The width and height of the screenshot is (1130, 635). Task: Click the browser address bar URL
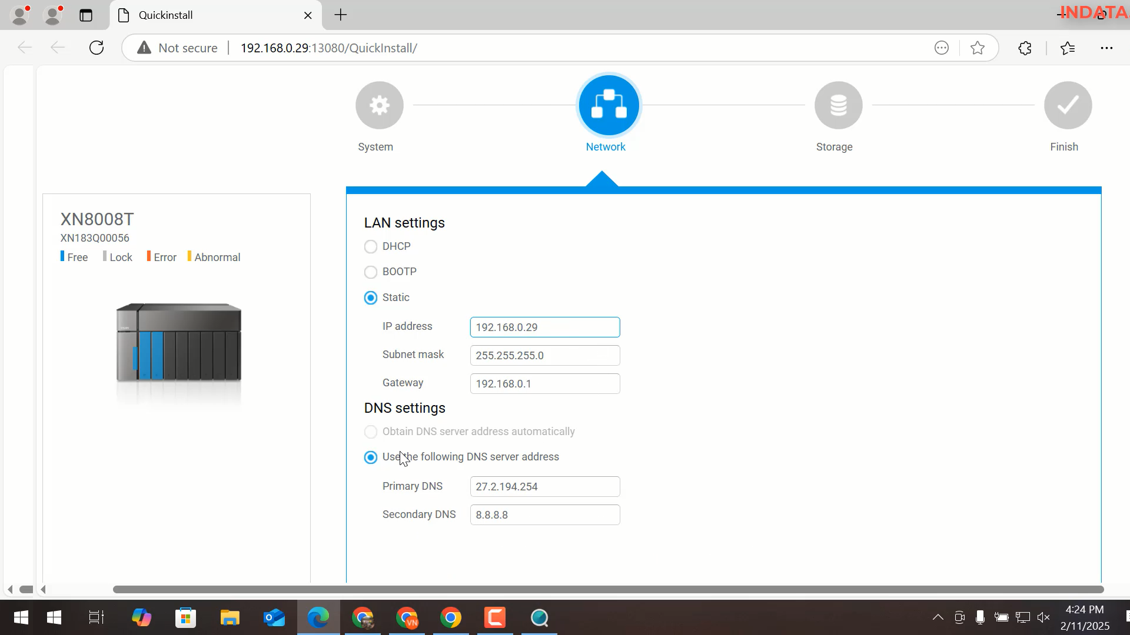pos(329,48)
